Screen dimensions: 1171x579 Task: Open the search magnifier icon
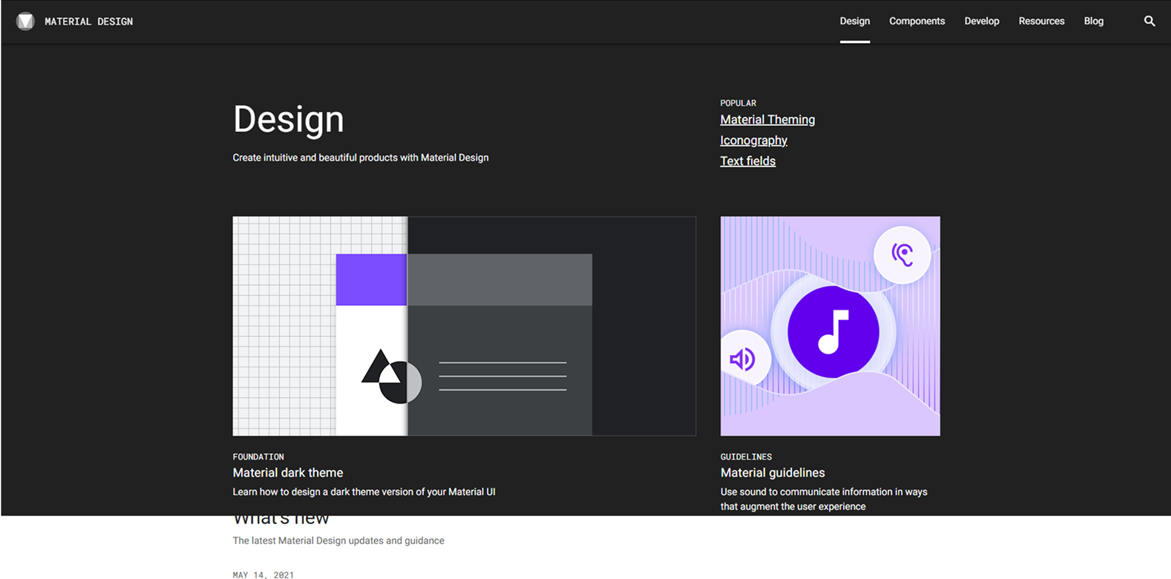[x=1149, y=21]
